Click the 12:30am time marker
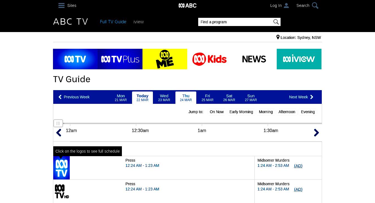The image size is (375, 203). 140,131
